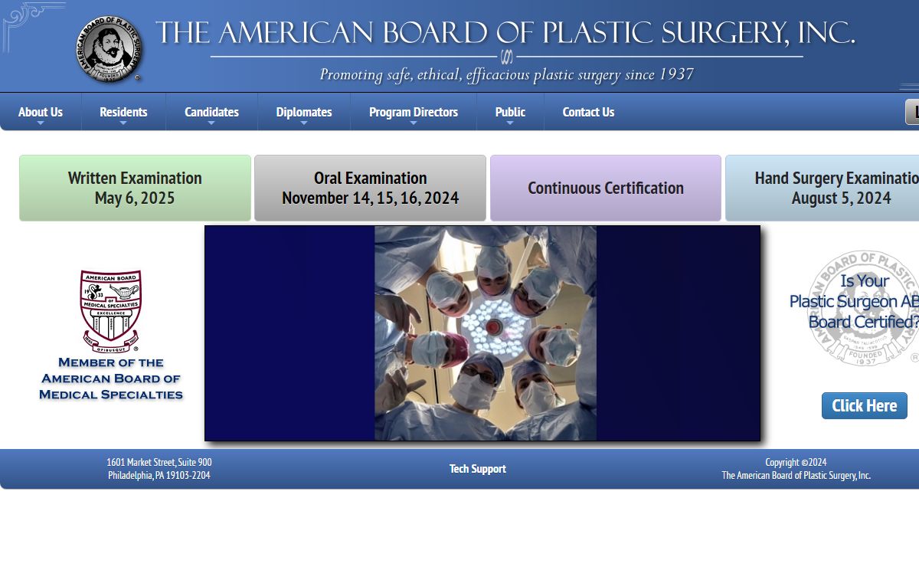Expand dropdown arrow under Diplomates
This screenshot has height=567, width=919.
click(304, 123)
